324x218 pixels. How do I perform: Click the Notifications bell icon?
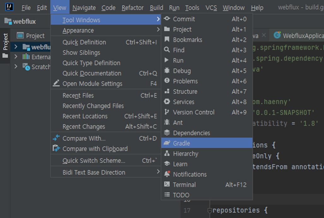coord(167,174)
